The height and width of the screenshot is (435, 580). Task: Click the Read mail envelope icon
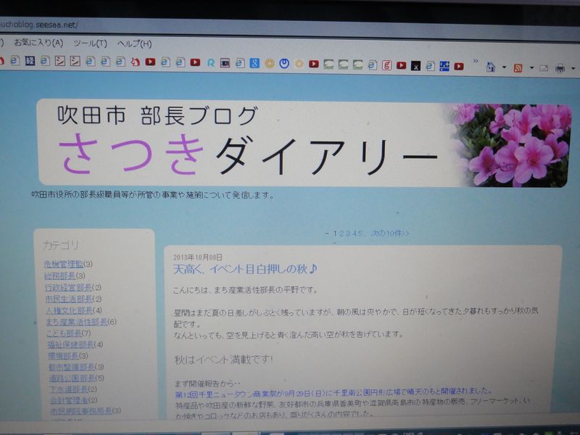point(544,68)
